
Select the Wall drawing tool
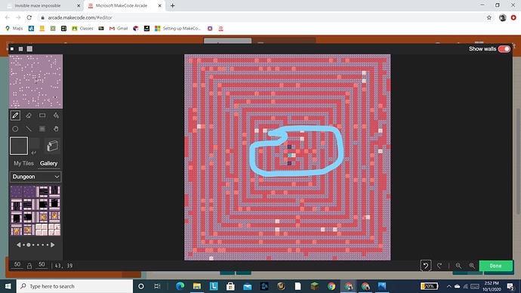[52, 146]
